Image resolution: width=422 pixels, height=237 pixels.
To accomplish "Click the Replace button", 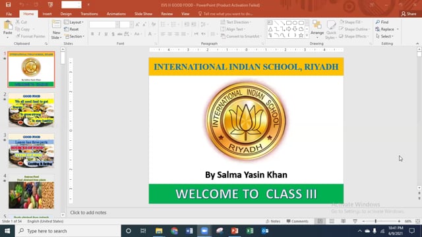I will tap(385, 29).
